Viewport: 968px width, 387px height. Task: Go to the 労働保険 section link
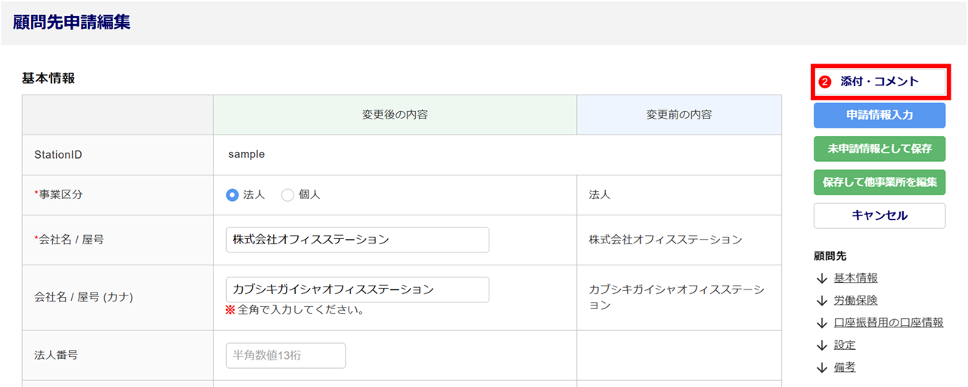855,301
